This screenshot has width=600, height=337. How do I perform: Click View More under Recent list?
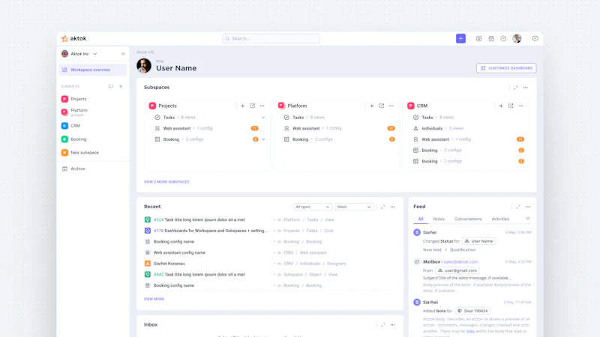click(x=154, y=299)
